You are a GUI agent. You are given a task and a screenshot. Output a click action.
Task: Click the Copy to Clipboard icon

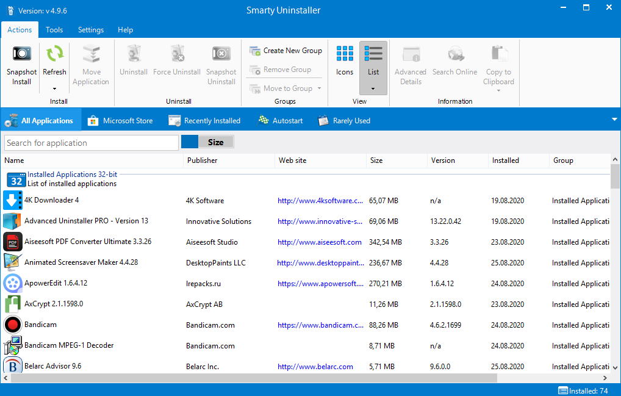[x=499, y=54]
